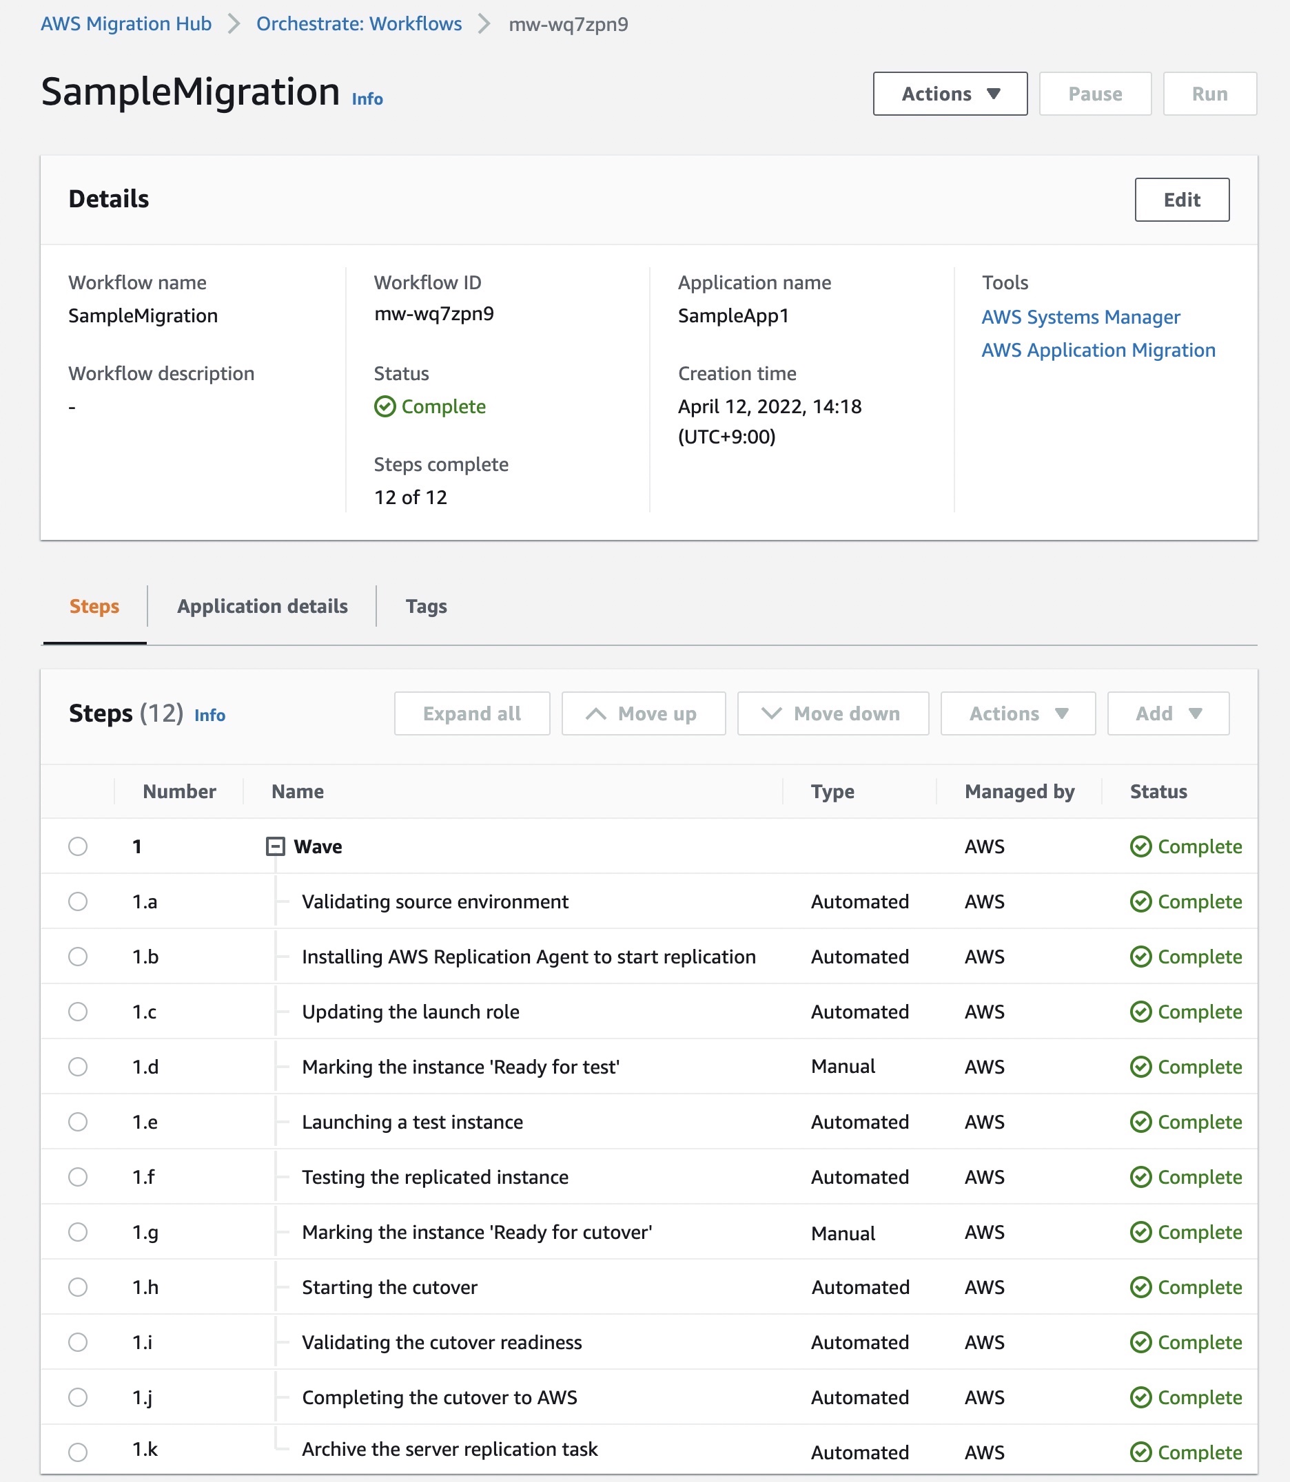
Task: Click Complete icon for Archive the server replication task
Action: [1140, 1452]
